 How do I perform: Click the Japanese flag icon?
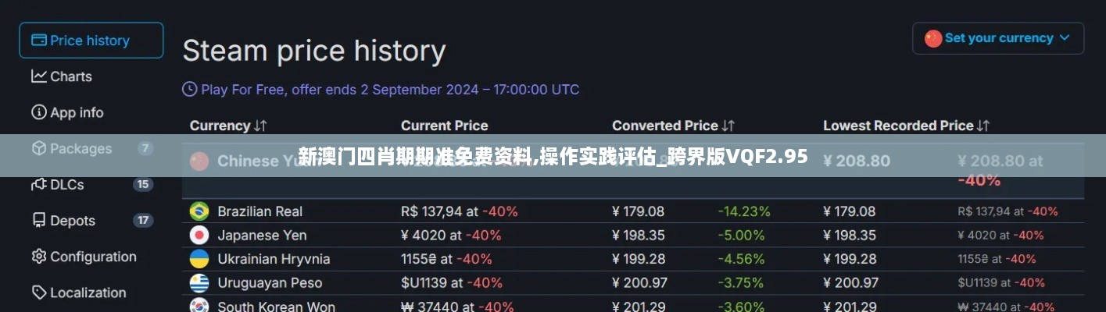point(199,235)
